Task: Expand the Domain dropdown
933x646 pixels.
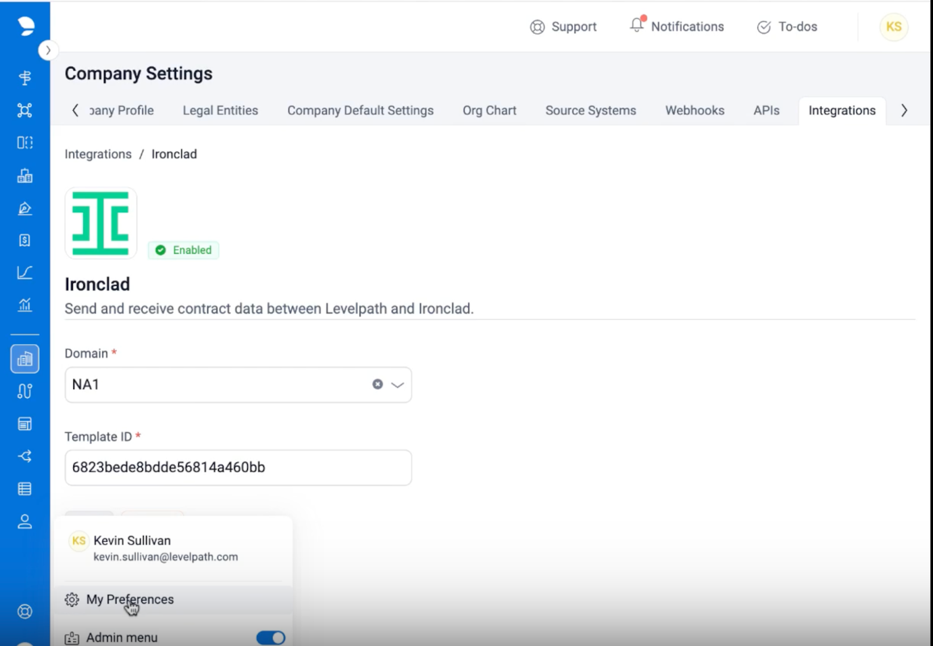Action: [x=398, y=385]
